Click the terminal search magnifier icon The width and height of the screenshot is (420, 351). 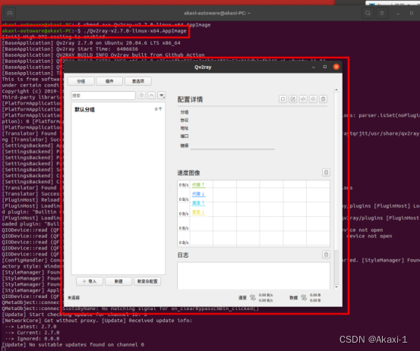(368, 13)
